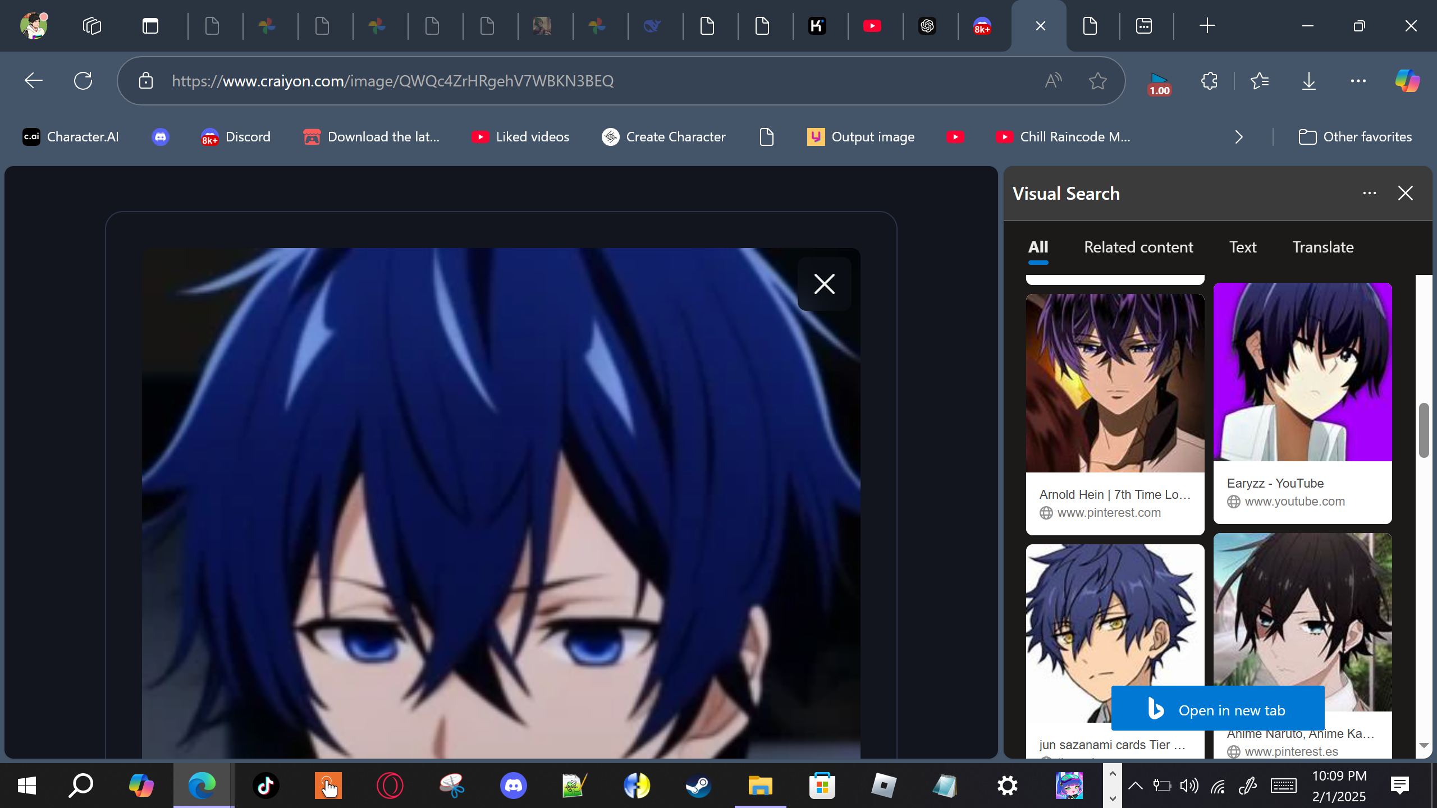Open Copilot icon in toolbar
This screenshot has width=1437, height=808.
pyautogui.click(x=1407, y=81)
